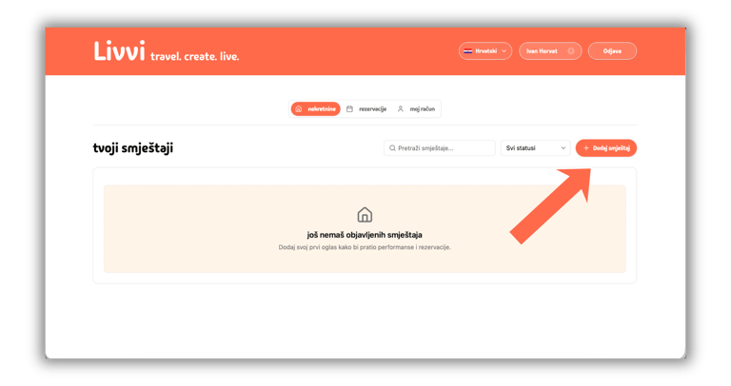The height and width of the screenshot is (386, 731).
Task: Select the home icon in nekretnine tab
Action: click(299, 109)
